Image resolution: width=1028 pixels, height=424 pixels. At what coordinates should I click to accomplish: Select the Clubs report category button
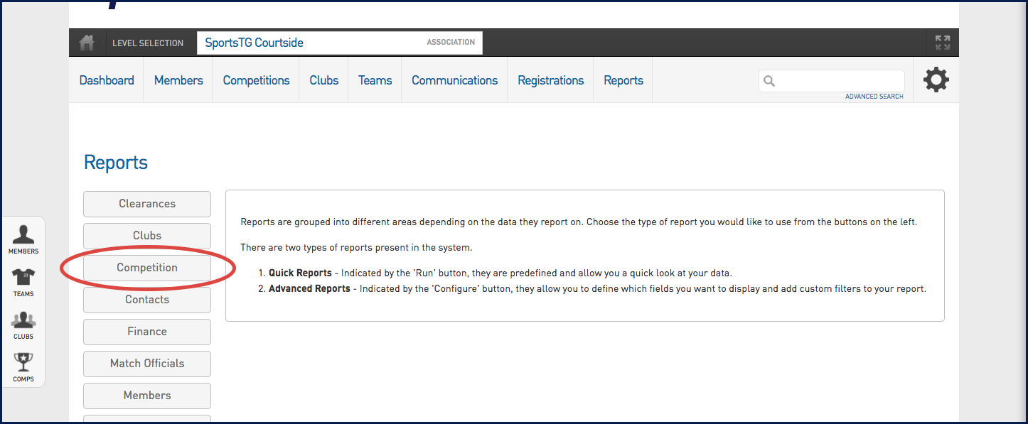pos(147,236)
